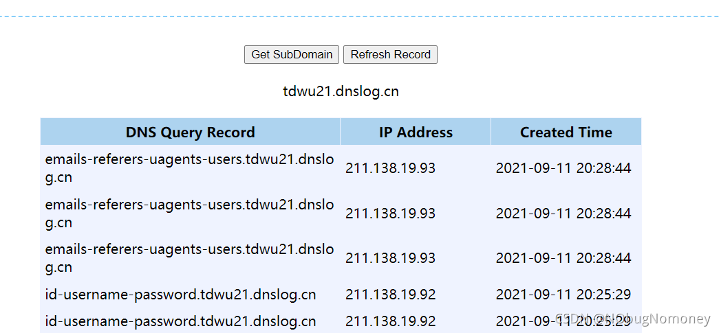Click the Created Time column header
The height and width of the screenshot is (333, 721).
566,132
